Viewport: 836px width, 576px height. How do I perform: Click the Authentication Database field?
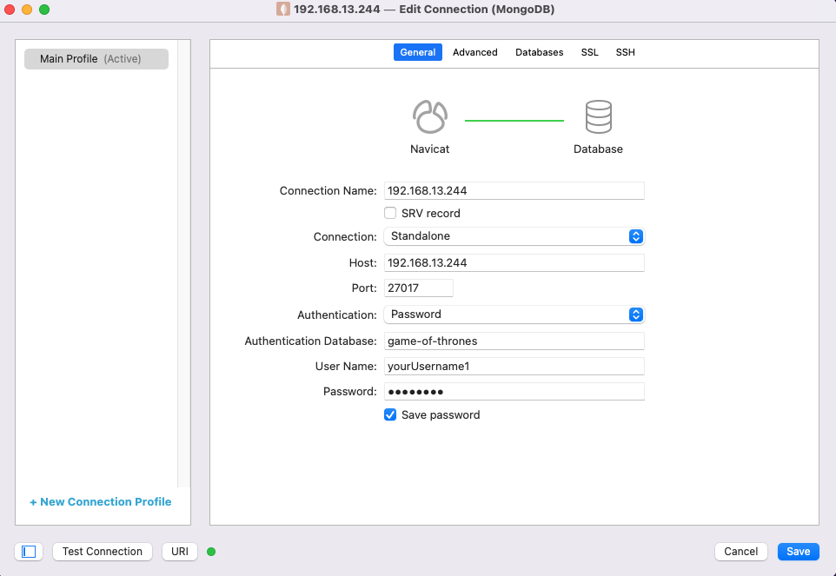pyautogui.click(x=514, y=341)
